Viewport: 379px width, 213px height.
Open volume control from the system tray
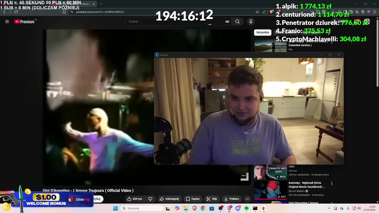tap(359, 208)
